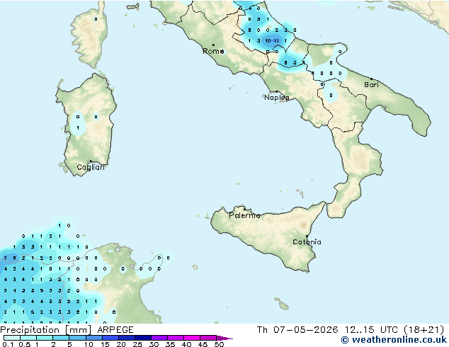449x347 pixels.
Task: Select the Catania location marker dot
Action: pyautogui.click(x=307, y=237)
